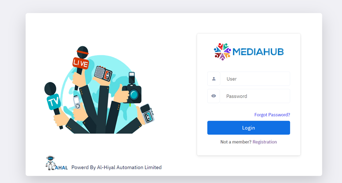
Task: Open the Forgot Password? link
Action: [272, 115]
